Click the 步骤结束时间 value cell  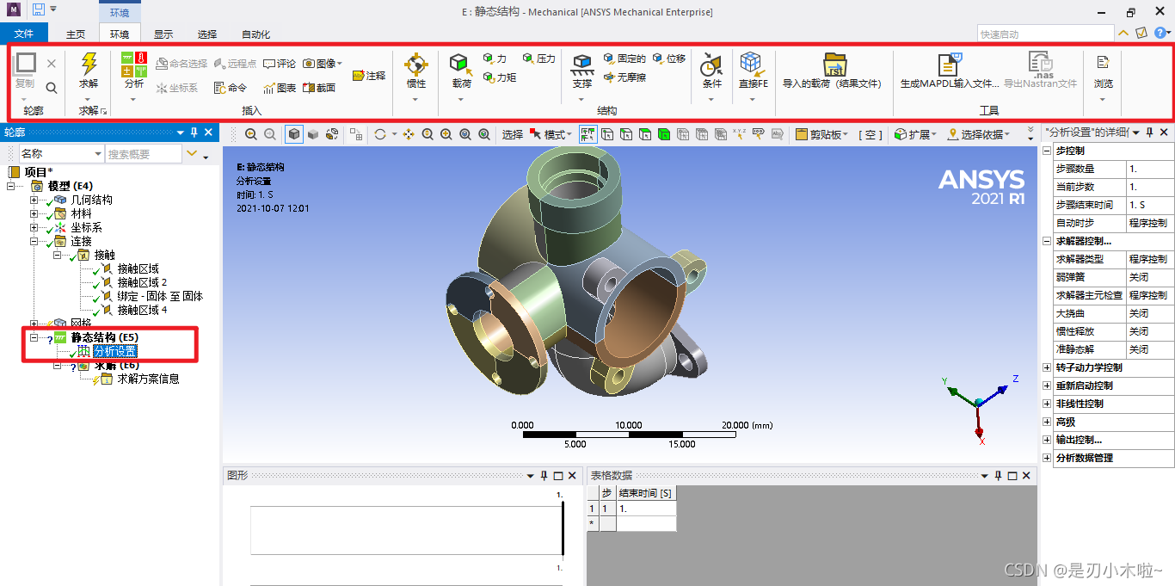pyautogui.click(x=1149, y=205)
